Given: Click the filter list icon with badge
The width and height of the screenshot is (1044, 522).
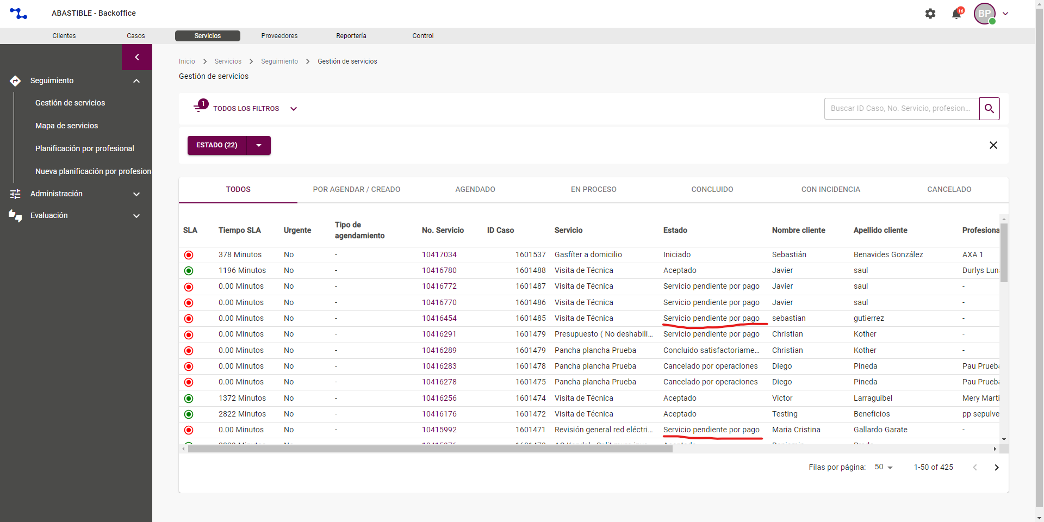Looking at the screenshot, I should [201, 106].
